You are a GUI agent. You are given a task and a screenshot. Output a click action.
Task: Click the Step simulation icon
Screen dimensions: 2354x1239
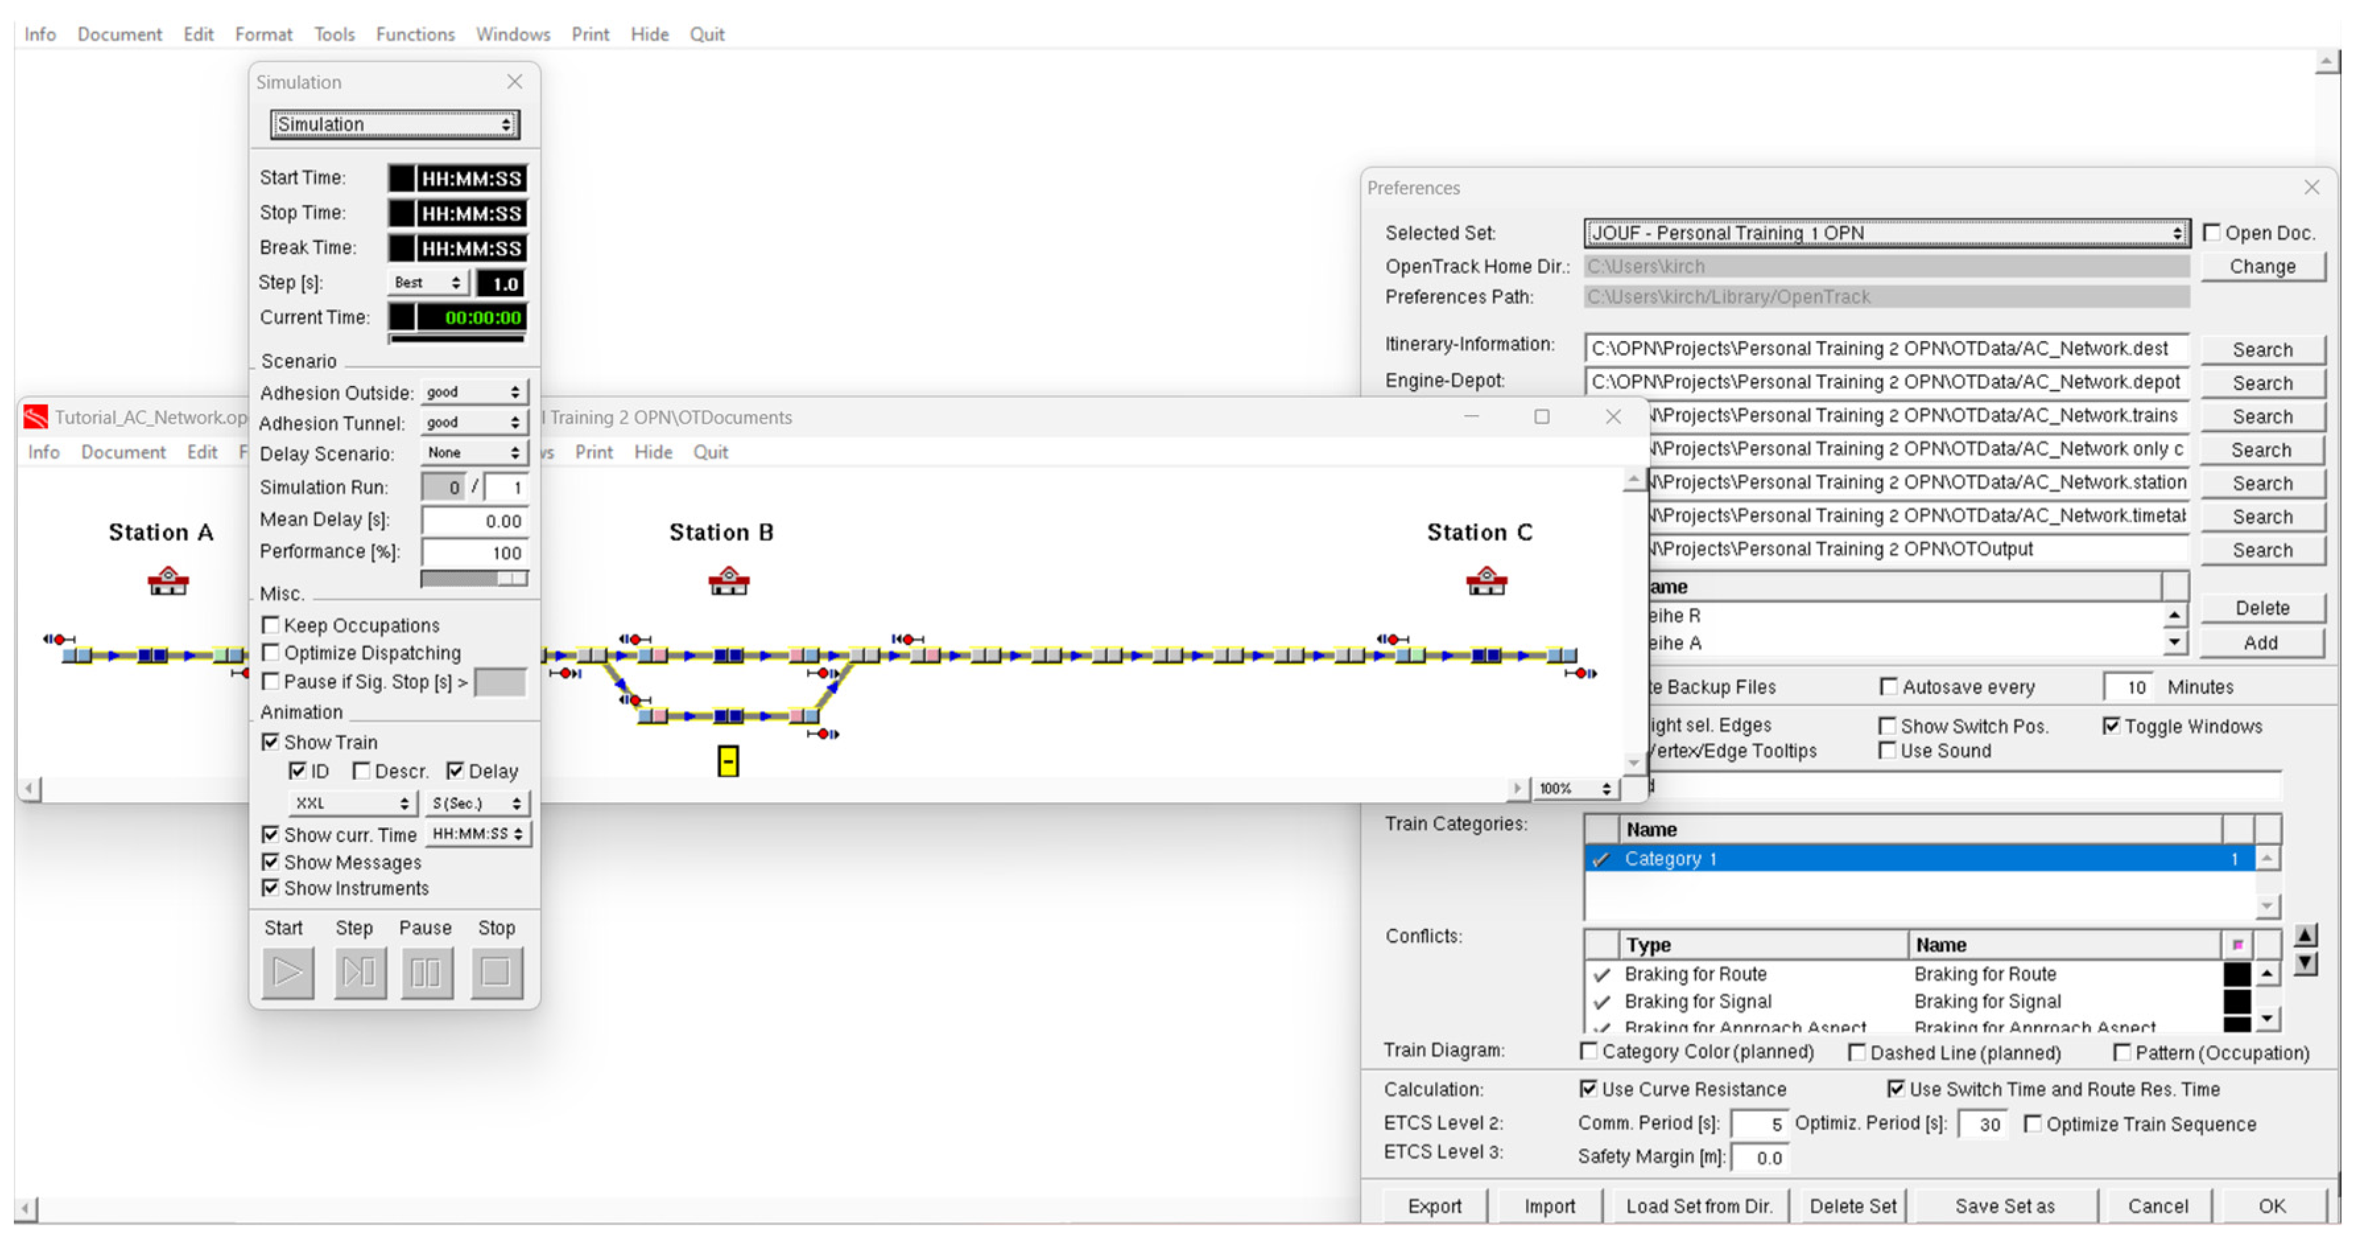359,972
